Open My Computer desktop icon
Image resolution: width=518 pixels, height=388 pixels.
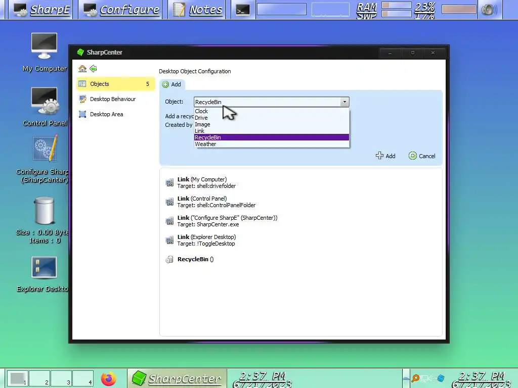(x=45, y=47)
